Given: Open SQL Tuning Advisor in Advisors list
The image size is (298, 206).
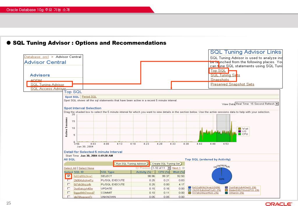Looking at the screenshot, I should point(47,84).
